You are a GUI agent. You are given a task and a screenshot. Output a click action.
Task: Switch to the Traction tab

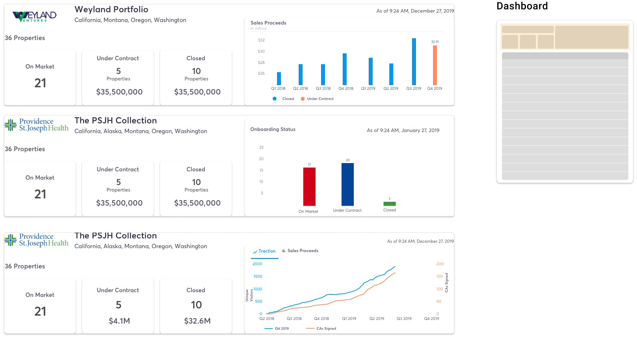tap(265, 251)
